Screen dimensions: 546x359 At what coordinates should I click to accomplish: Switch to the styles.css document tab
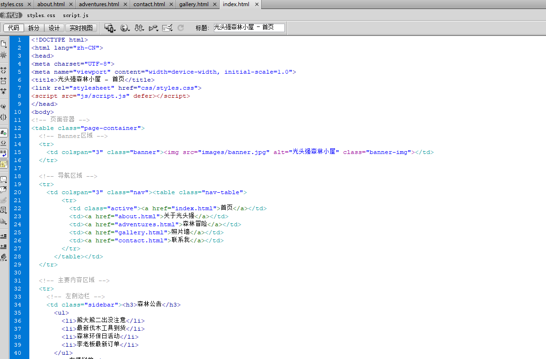click(11, 4)
